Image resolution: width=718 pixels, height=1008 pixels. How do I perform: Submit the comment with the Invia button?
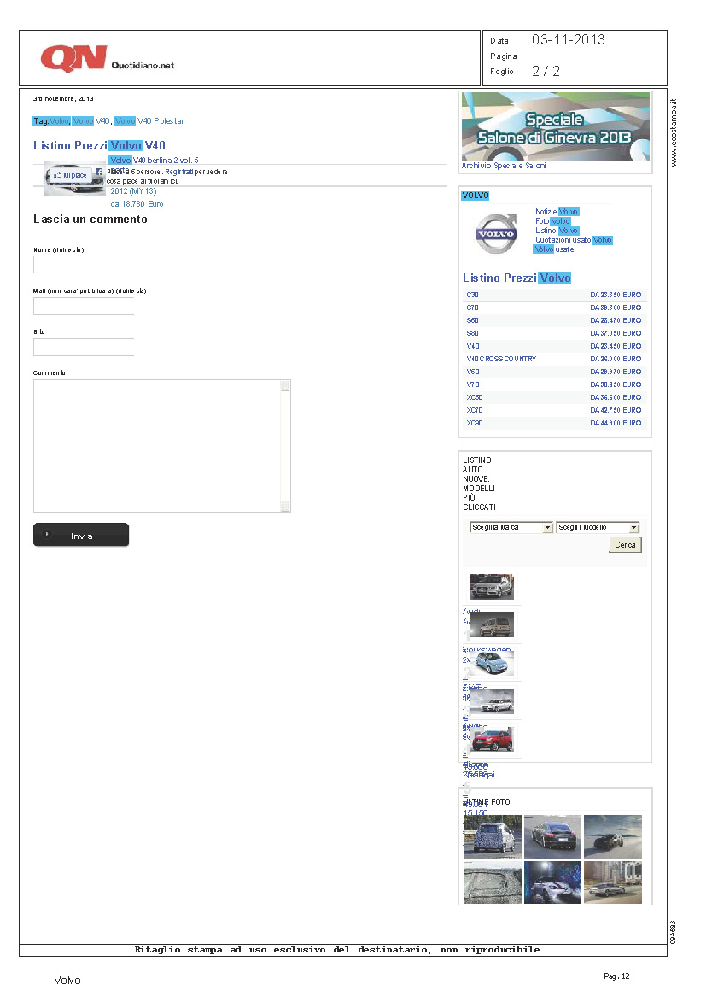81,536
